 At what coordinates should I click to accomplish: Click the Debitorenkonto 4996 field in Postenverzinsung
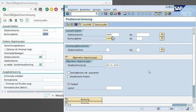113,35
